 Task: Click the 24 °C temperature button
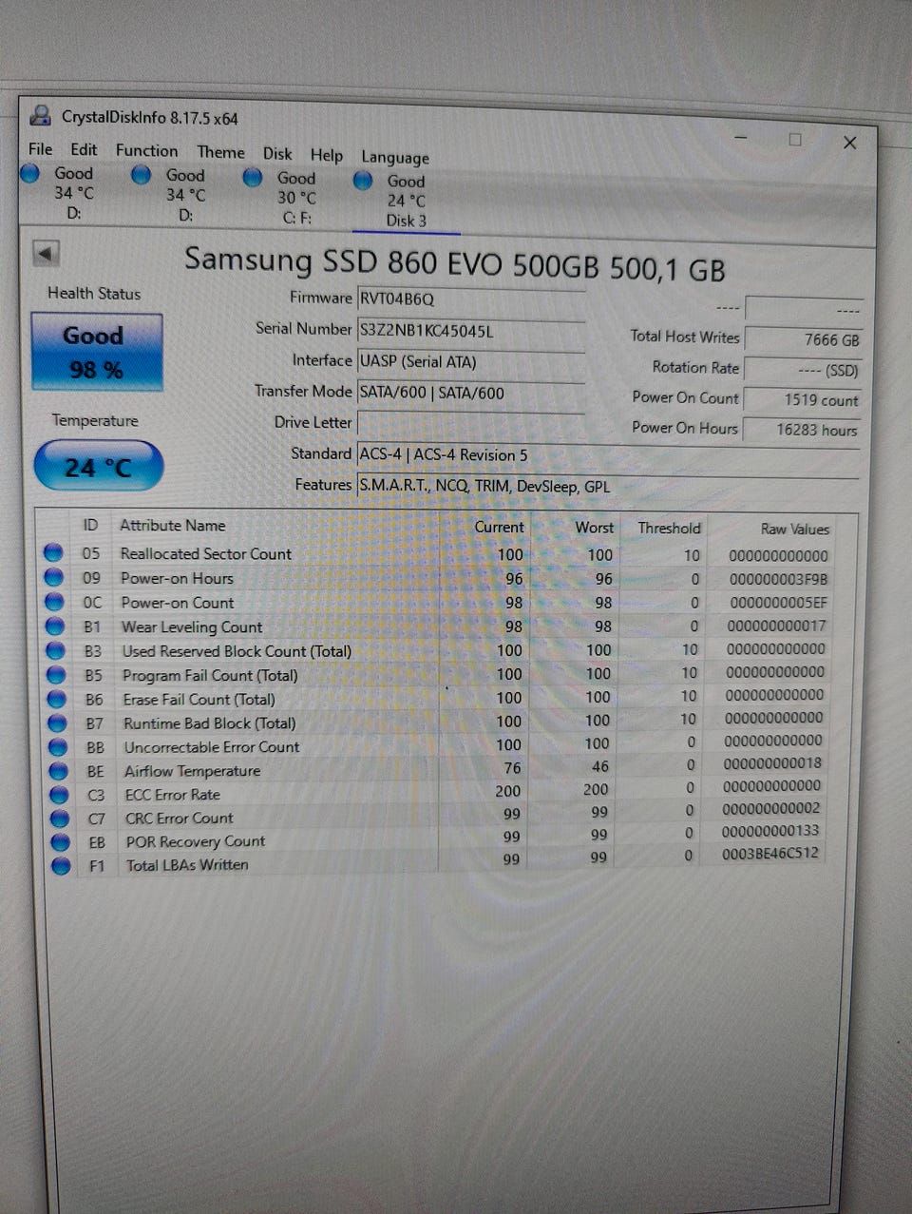(99, 466)
